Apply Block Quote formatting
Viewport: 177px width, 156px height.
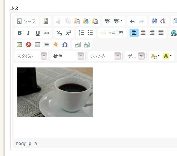pos(121,33)
